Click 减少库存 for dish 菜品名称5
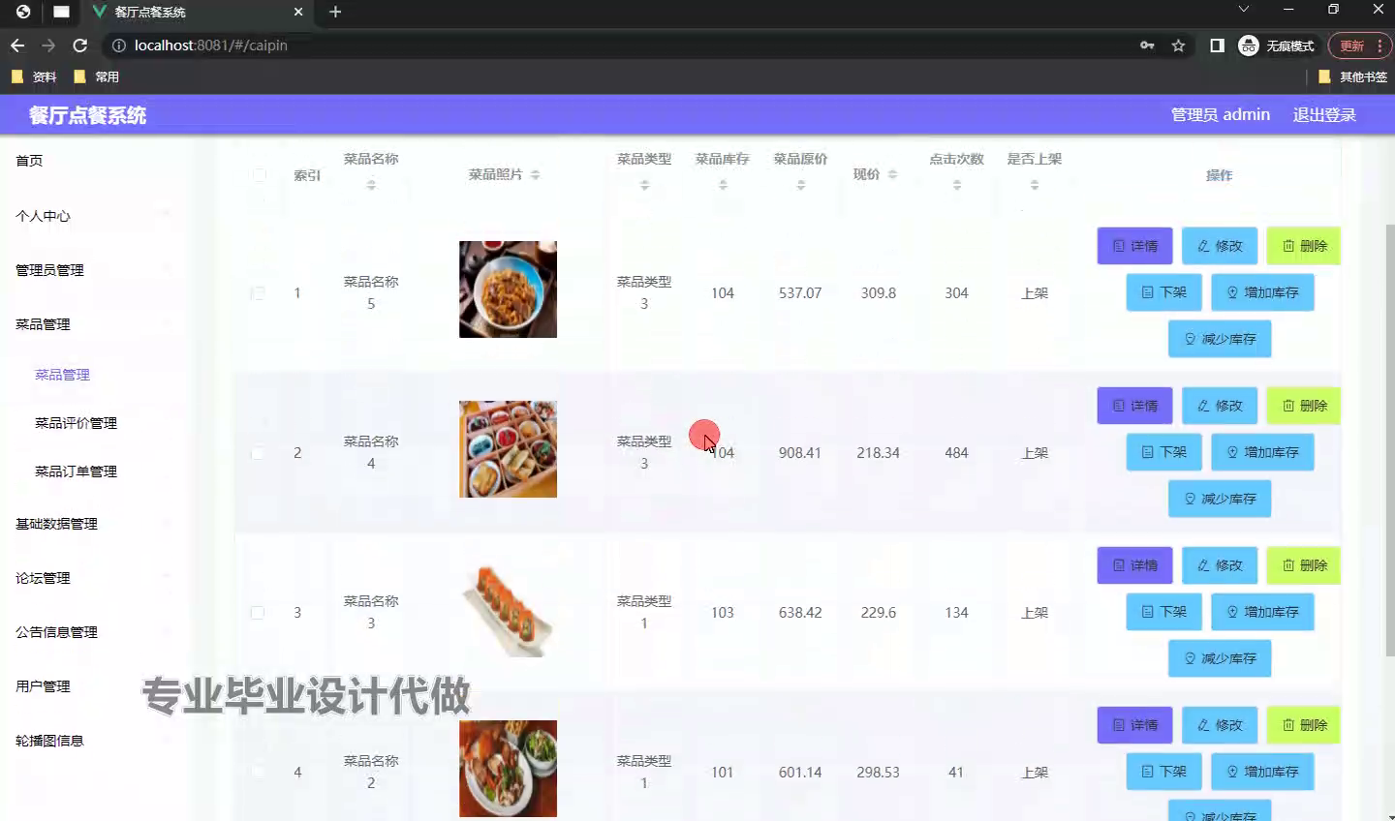Screen dimensions: 1395x821 1220,339
